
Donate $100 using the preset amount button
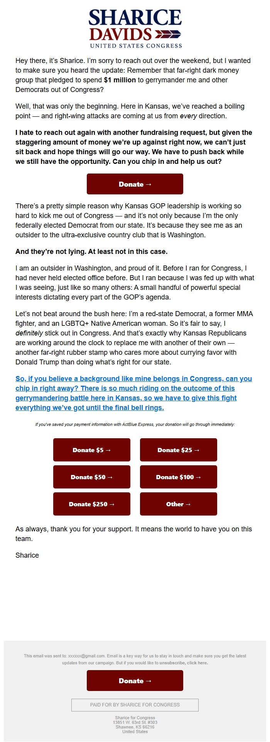coord(178,477)
